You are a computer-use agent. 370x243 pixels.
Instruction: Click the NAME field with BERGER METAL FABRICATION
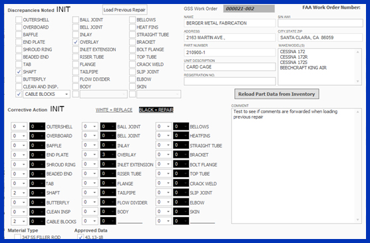pos(230,23)
